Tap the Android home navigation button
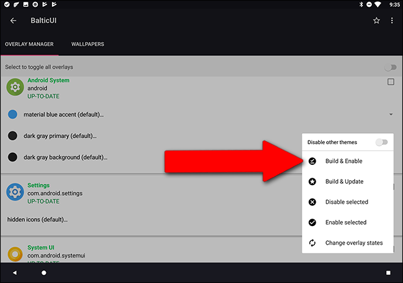This screenshot has height=283, width=403. tap(44, 272)
